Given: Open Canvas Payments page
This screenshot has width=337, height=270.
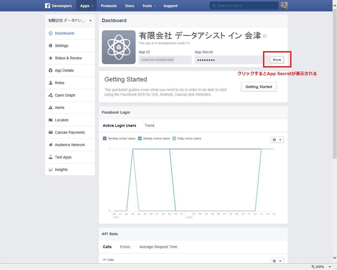Looking at the screenshot, I should click(70, 133).
